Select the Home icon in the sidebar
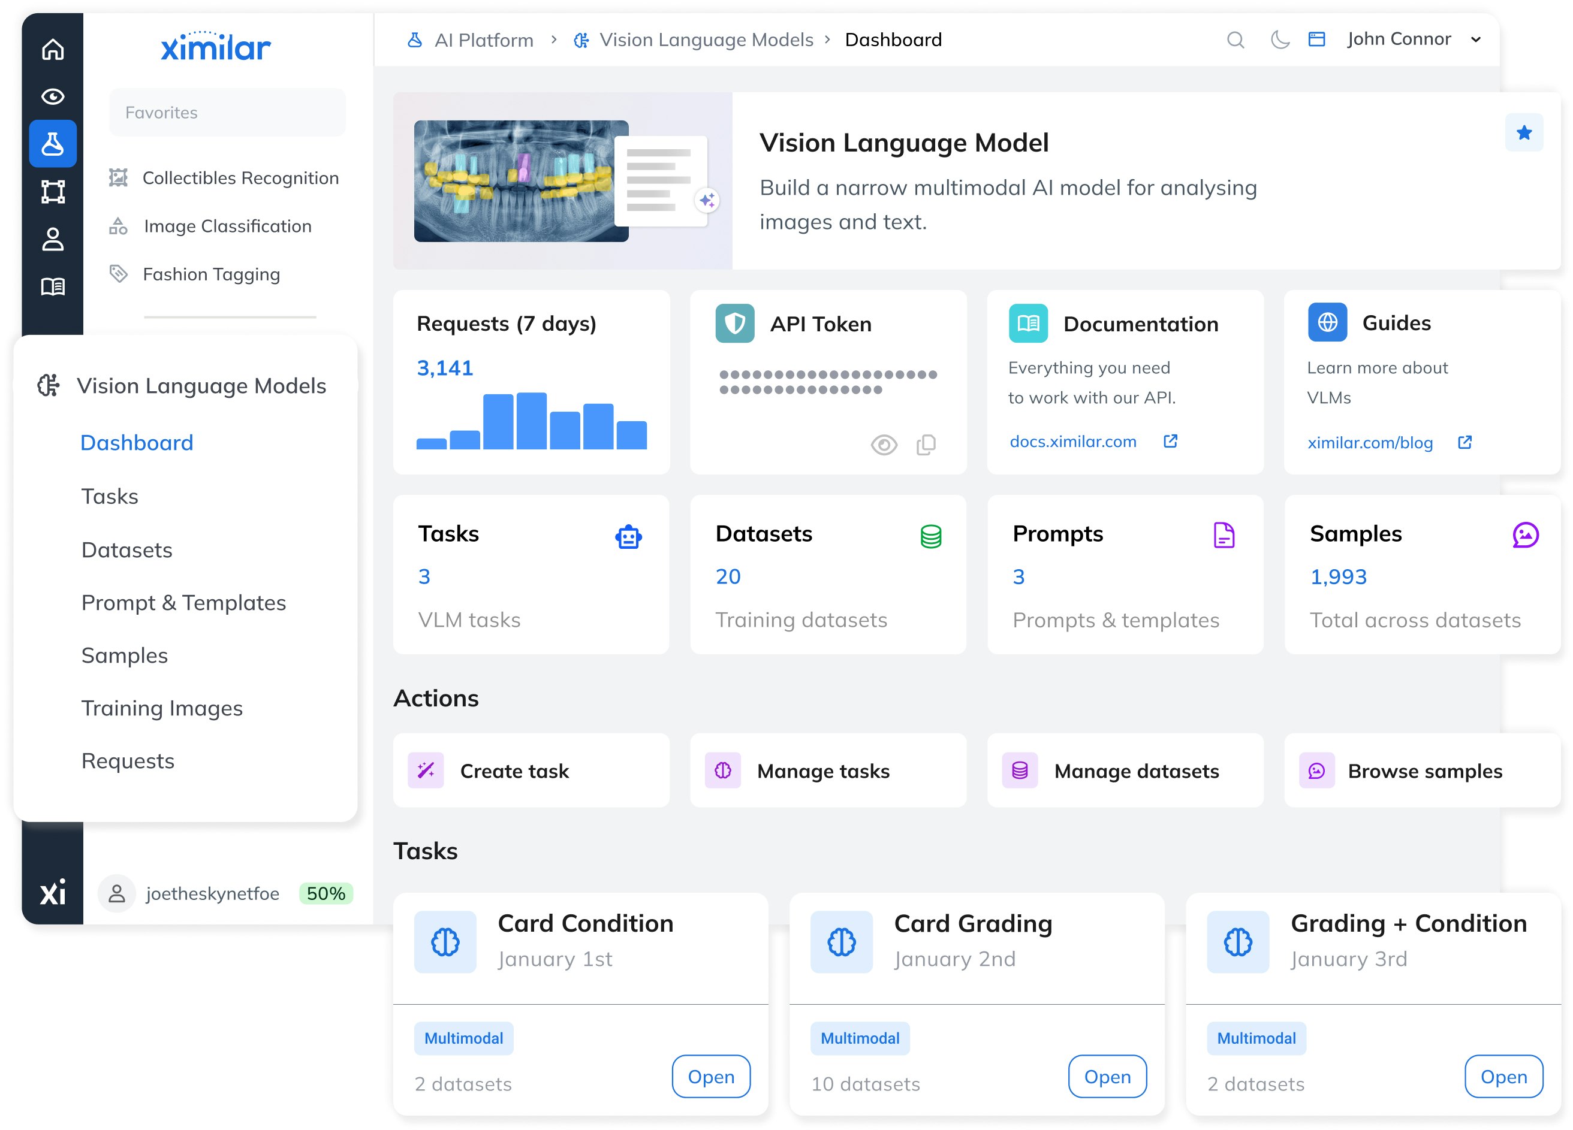Viewport: 1573px width, 1130px height. pos(53,49)
